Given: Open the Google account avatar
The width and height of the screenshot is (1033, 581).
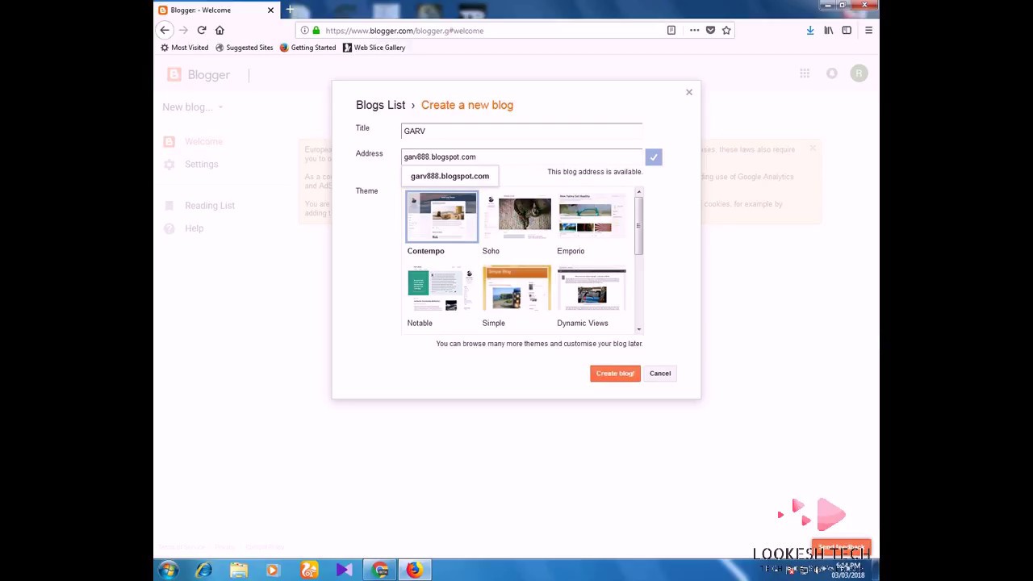Looking at the screenshot, I should (x=859, y=73).
